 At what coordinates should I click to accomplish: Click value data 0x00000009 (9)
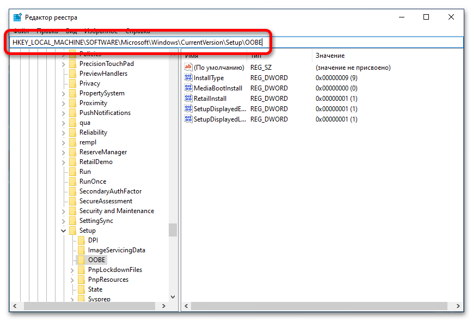pos(336,78)
